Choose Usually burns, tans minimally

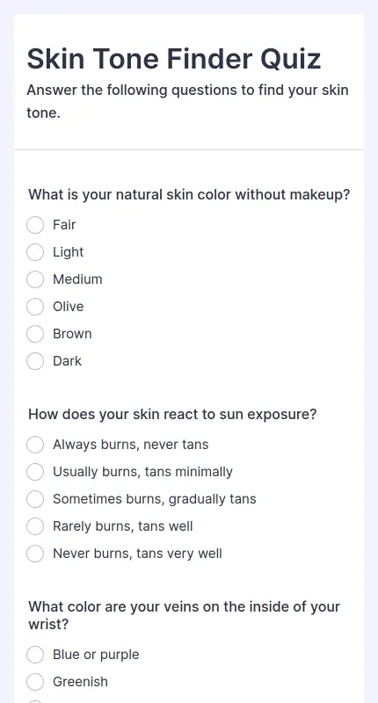35,472
